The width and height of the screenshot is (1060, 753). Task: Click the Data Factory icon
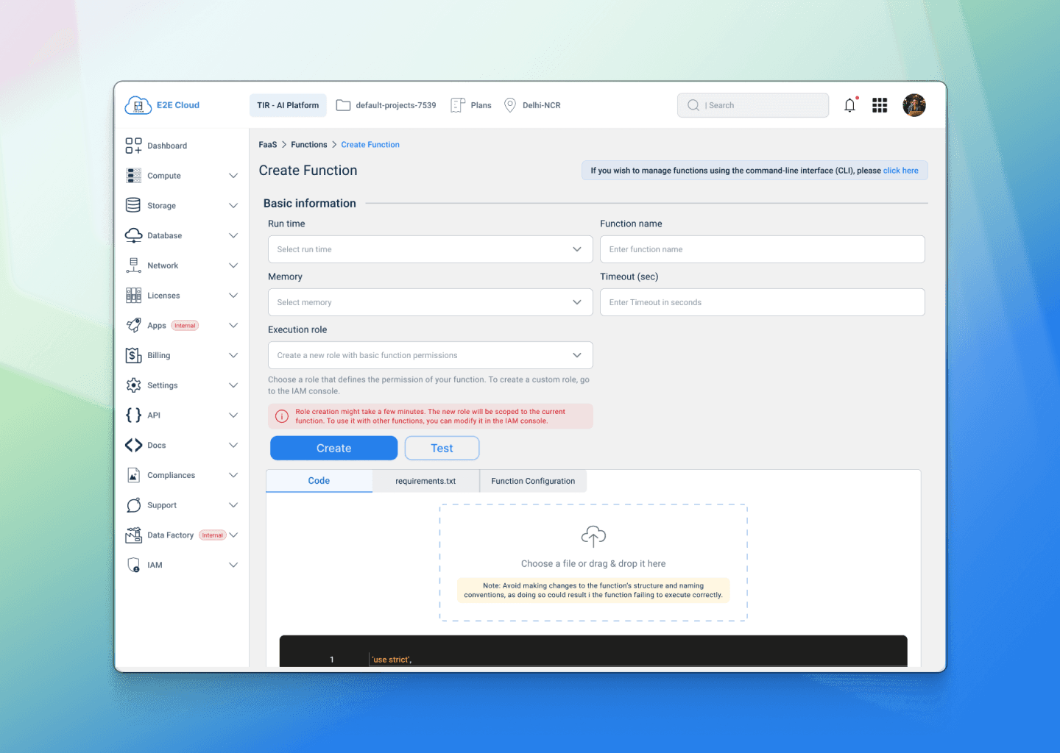click(x=133, y=535)
